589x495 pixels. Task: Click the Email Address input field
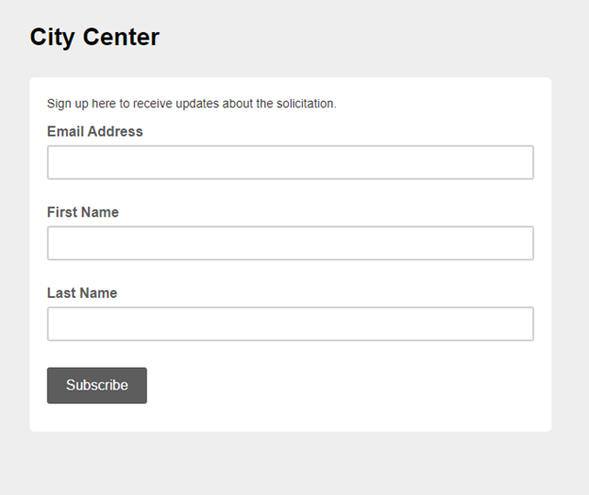tap(290, 162)
